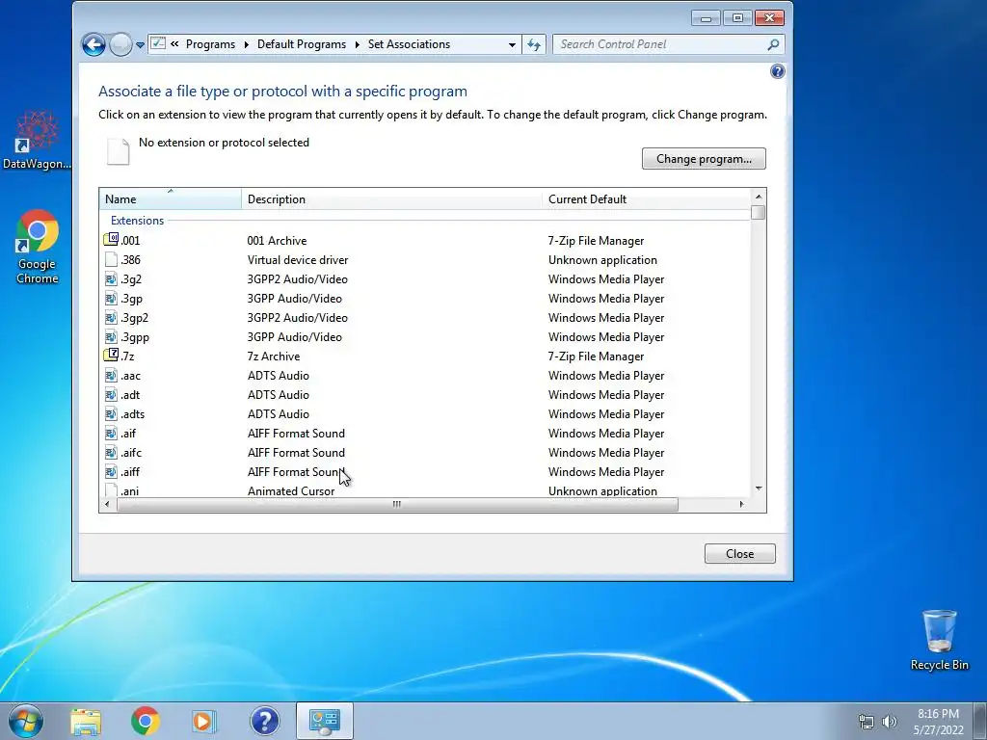Click the network tray icon
This screenshot has width=987, height=740.
pyautogui.click(x=867, y=722)
